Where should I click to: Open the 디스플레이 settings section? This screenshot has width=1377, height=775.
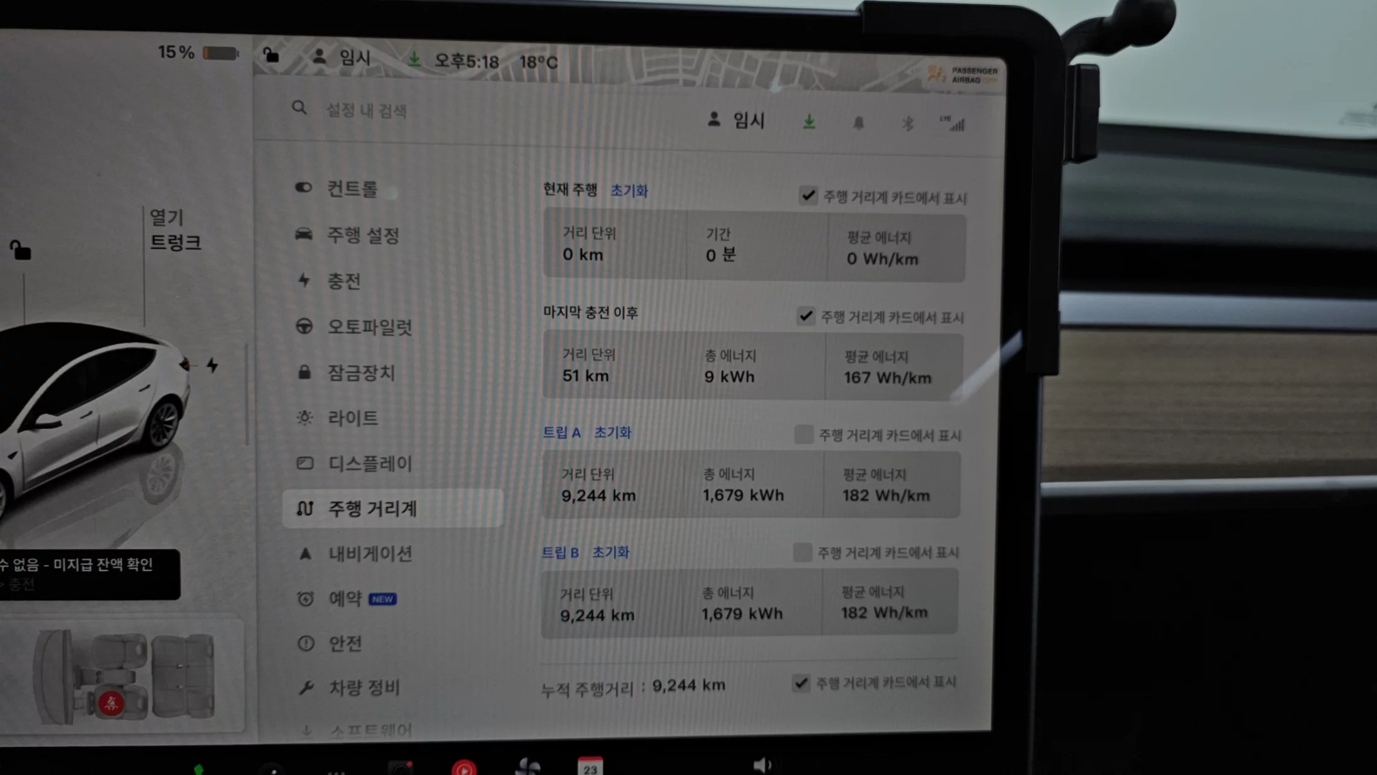[x=369, y=463]
